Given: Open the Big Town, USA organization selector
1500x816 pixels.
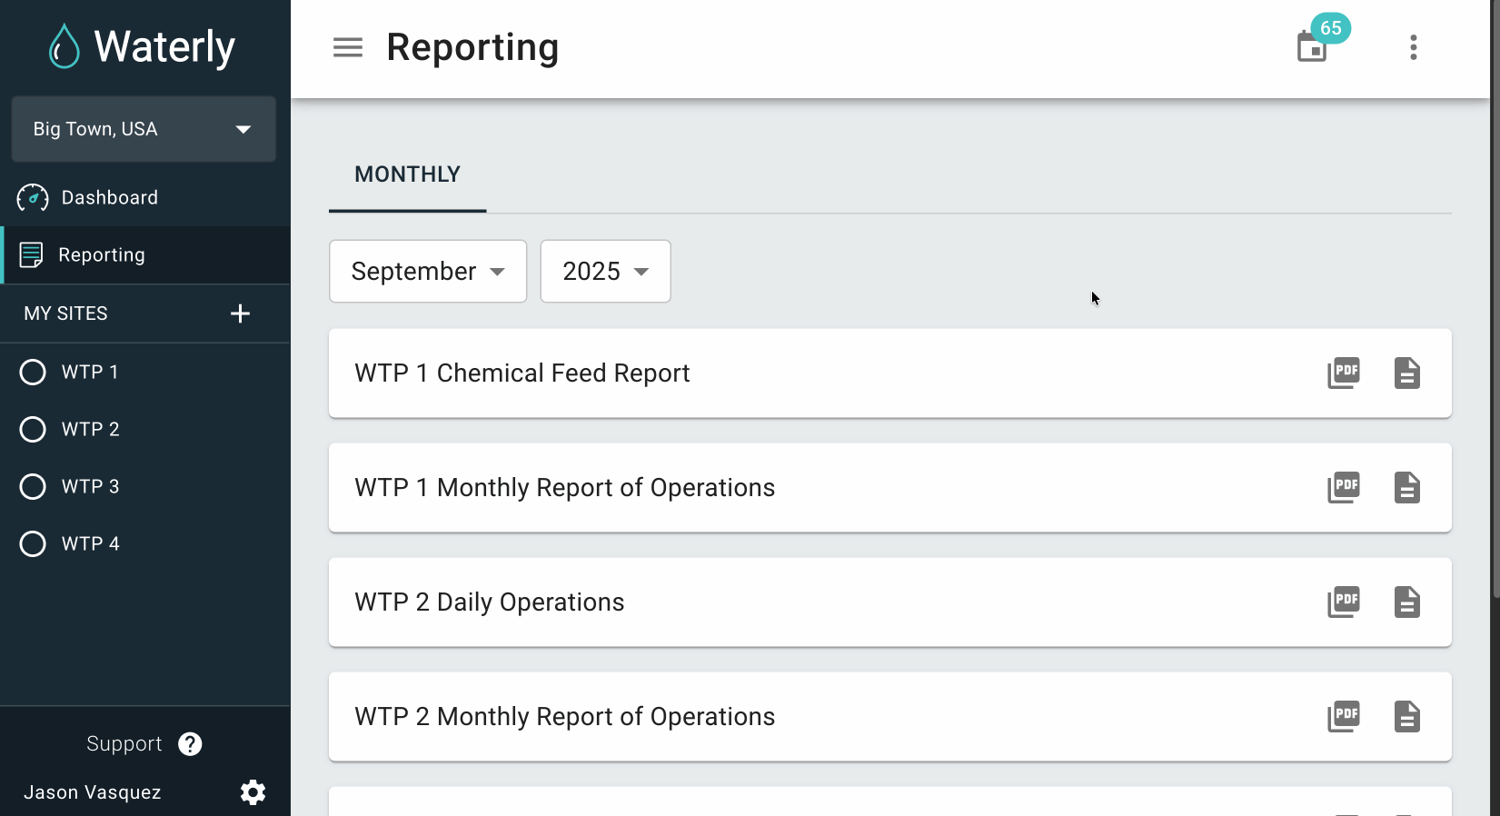Looking at the screenshot, I should [x=144, y=129].
